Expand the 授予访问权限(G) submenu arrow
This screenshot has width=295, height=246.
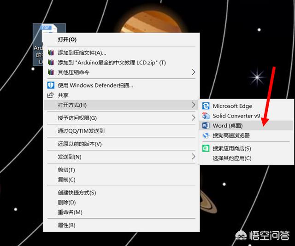194,118
